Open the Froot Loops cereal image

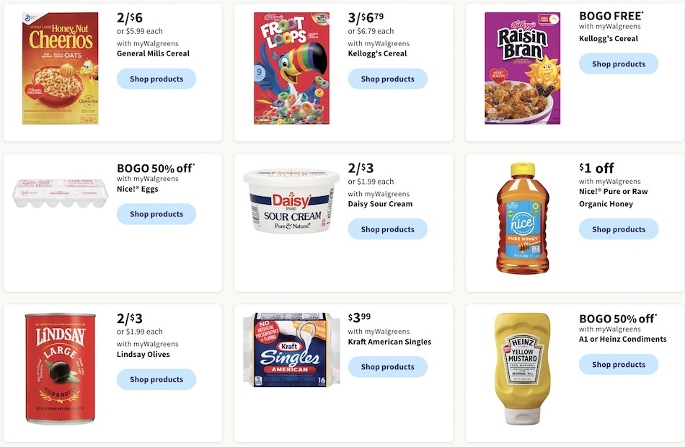pos(291,68)
